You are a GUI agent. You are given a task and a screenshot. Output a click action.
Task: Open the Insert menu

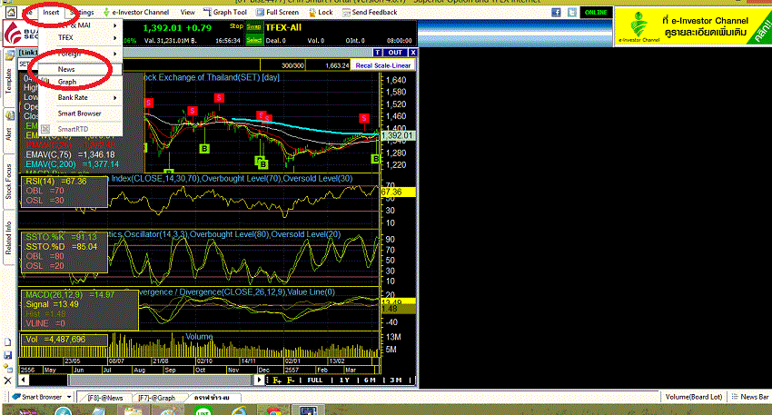(x=51, y=13)
